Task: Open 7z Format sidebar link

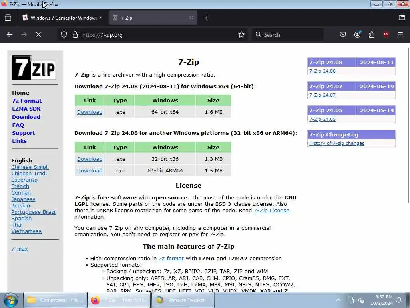Action: coord(27,101)
